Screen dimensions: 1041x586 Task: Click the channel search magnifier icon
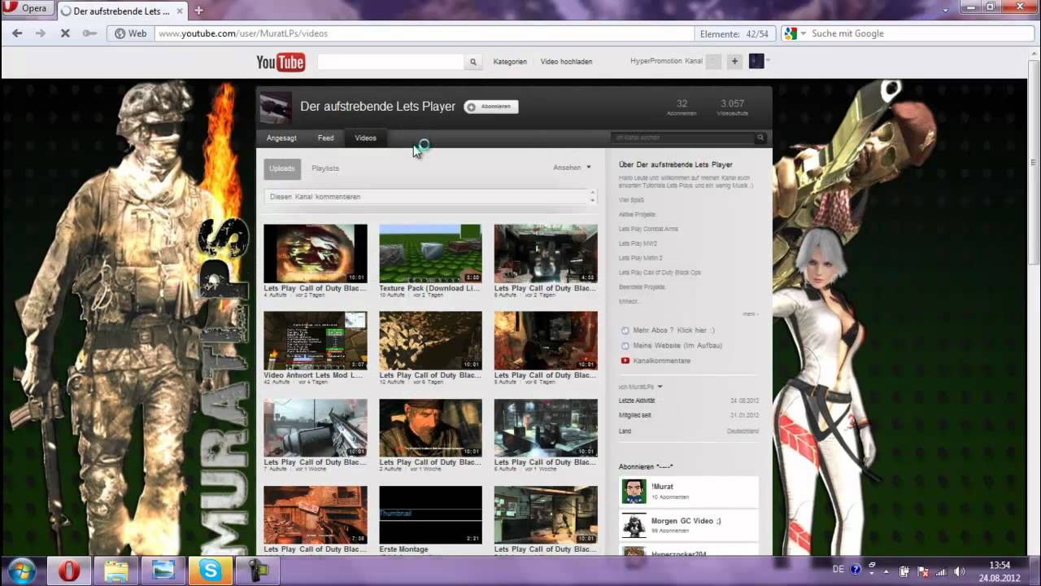click(x=760, y=138)
